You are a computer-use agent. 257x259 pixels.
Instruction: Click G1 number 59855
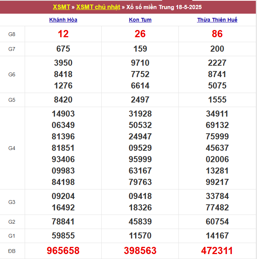pyautogui.click(x=63, y=236)
